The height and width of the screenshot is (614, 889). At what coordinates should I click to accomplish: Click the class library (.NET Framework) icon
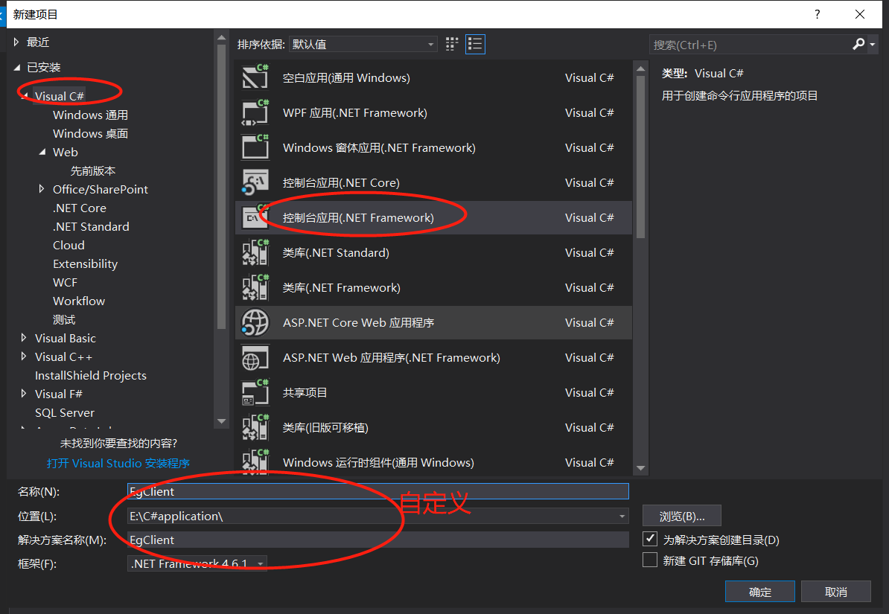255,287
